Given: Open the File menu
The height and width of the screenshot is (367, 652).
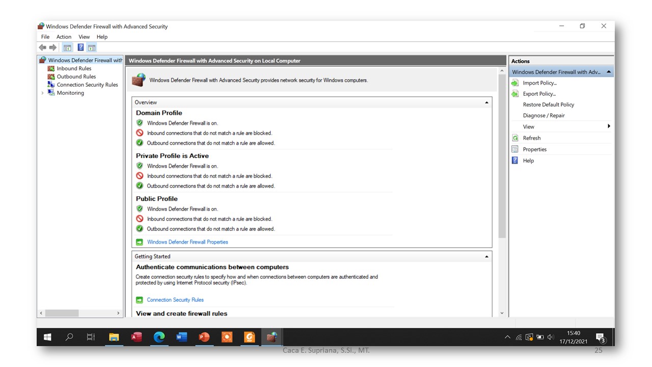Looking at the screenshot, I should pyautogui.click(x=45, y=37).
